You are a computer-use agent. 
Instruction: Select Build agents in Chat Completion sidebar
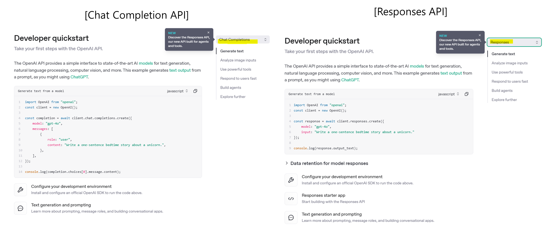[231, 88]
